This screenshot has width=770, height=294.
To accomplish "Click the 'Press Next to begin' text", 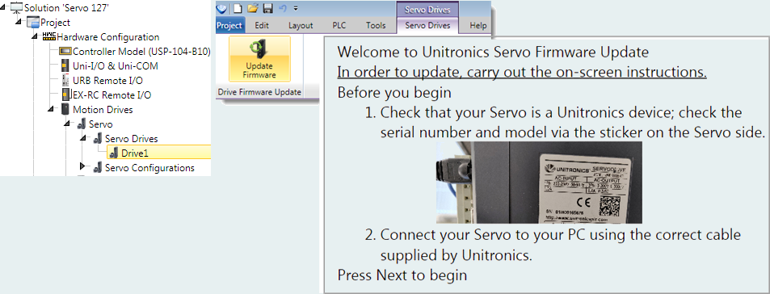I will [402, 275].
